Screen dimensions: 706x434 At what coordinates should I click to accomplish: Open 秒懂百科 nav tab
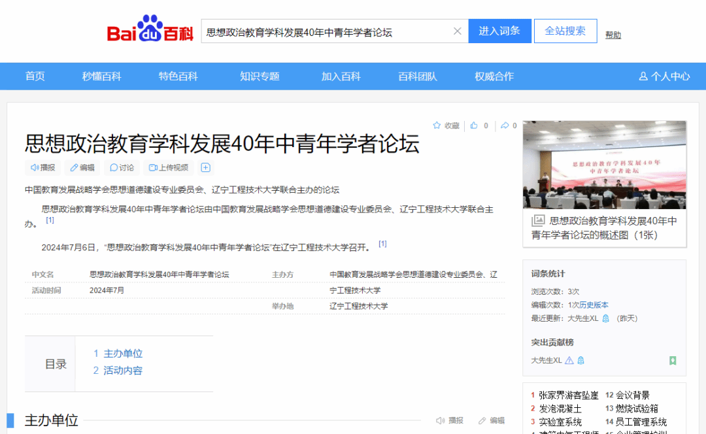102,76
